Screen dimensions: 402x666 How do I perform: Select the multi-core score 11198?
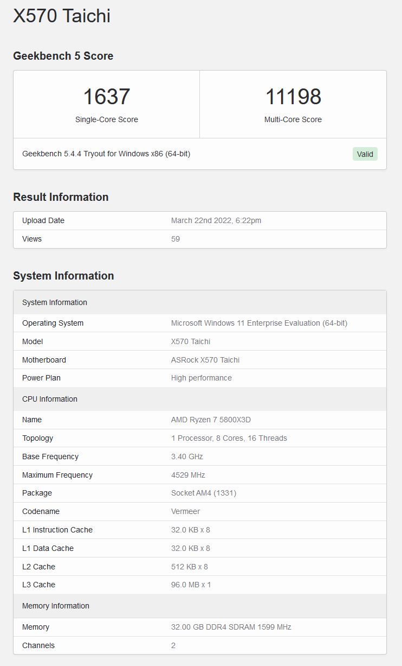[293, 97]
